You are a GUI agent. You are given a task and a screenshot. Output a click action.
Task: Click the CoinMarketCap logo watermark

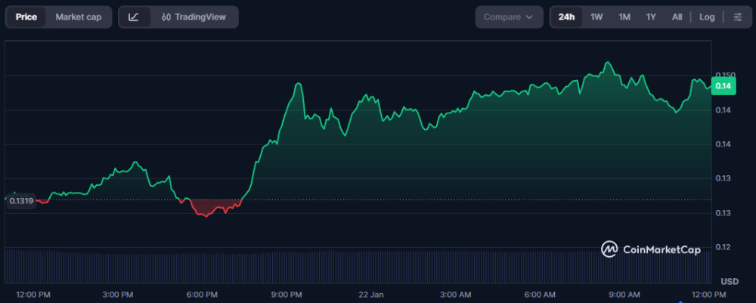[x=650, y=249]
